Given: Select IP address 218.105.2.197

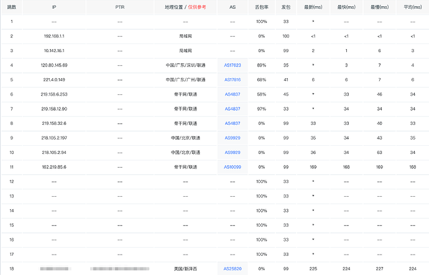Looking at the screenshot, I should 54,138.
